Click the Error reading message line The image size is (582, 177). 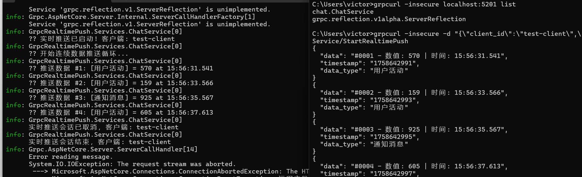tap(70, 157)
